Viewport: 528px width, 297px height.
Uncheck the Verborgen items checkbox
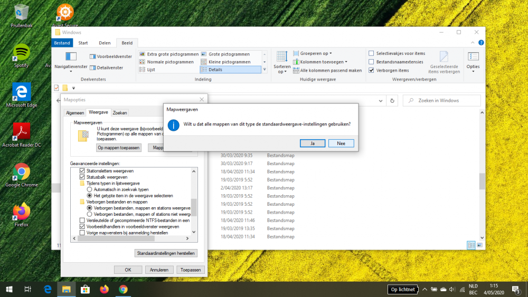(372, 70)
